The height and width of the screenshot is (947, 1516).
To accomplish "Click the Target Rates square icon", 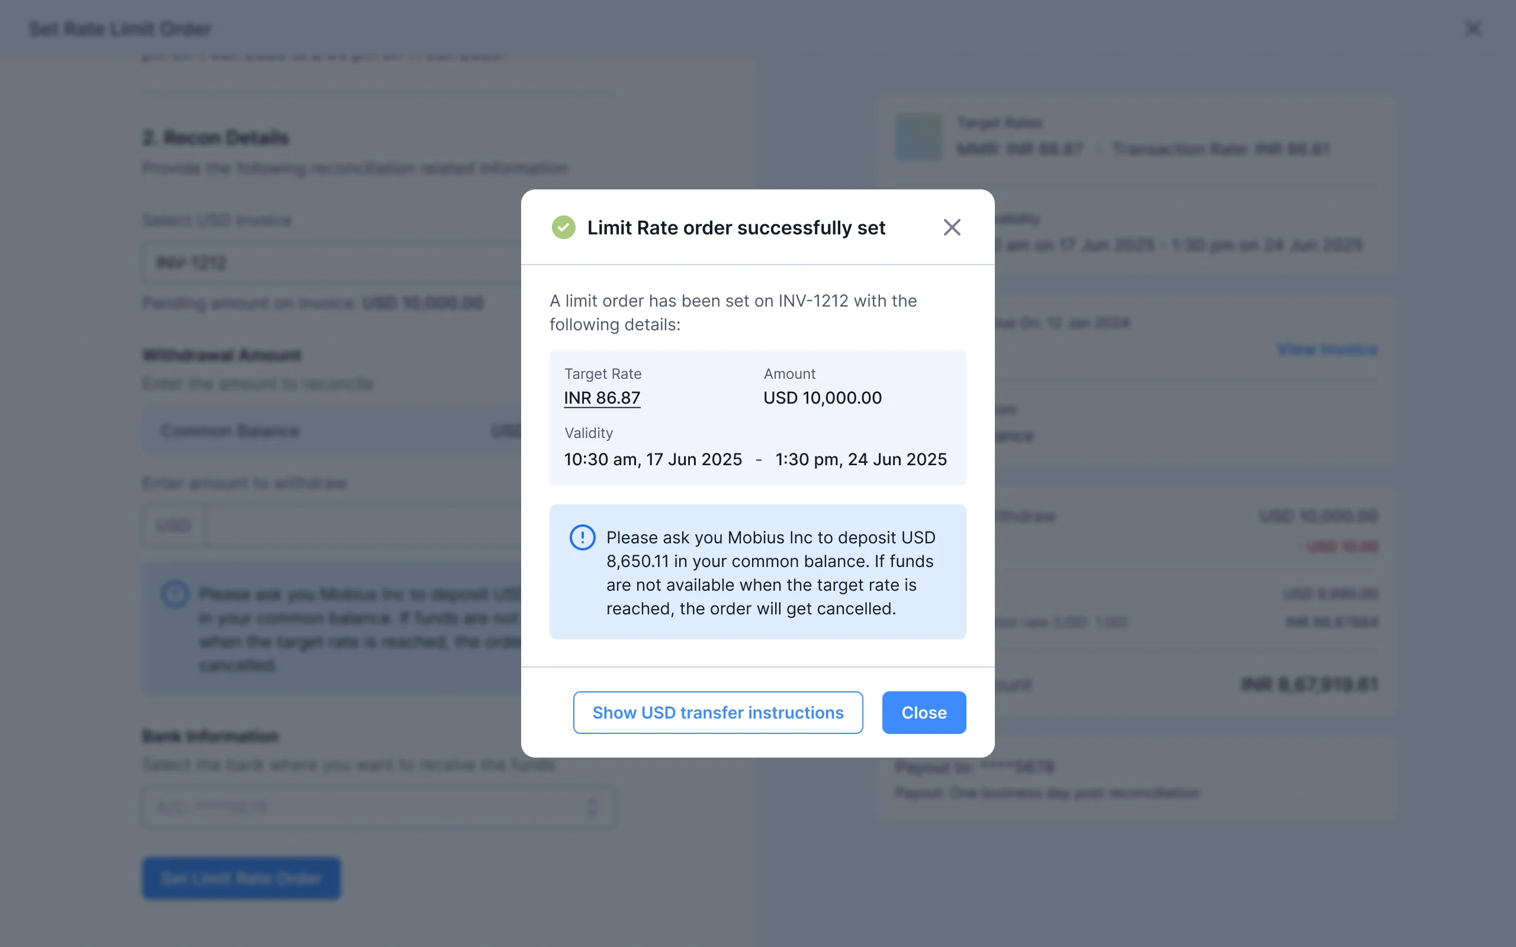I will [919, 137].
